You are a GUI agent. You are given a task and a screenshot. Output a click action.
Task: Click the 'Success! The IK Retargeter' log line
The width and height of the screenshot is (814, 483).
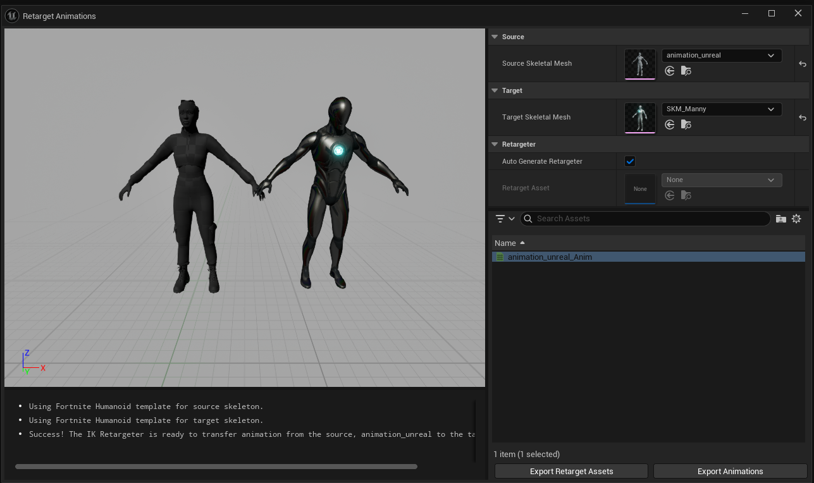(252, 434)
